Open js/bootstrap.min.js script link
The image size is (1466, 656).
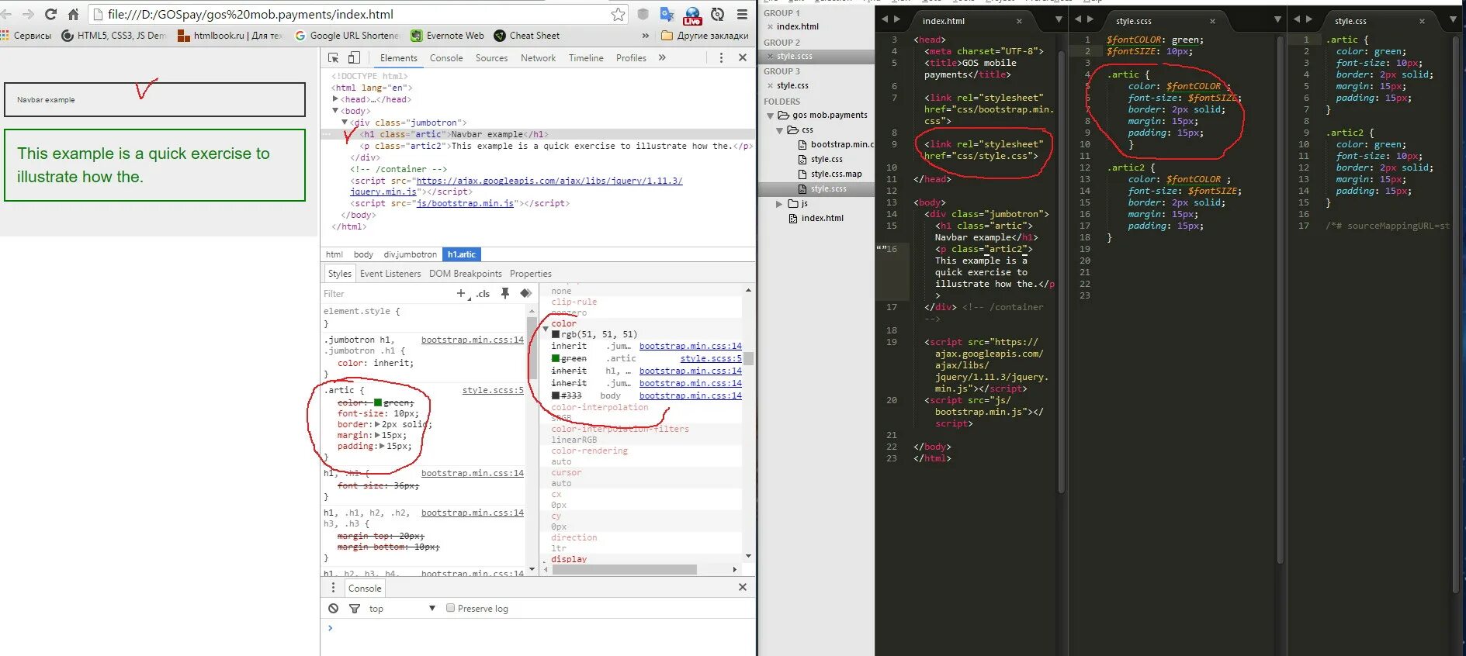pyautogui.click(x=465, y=203)
